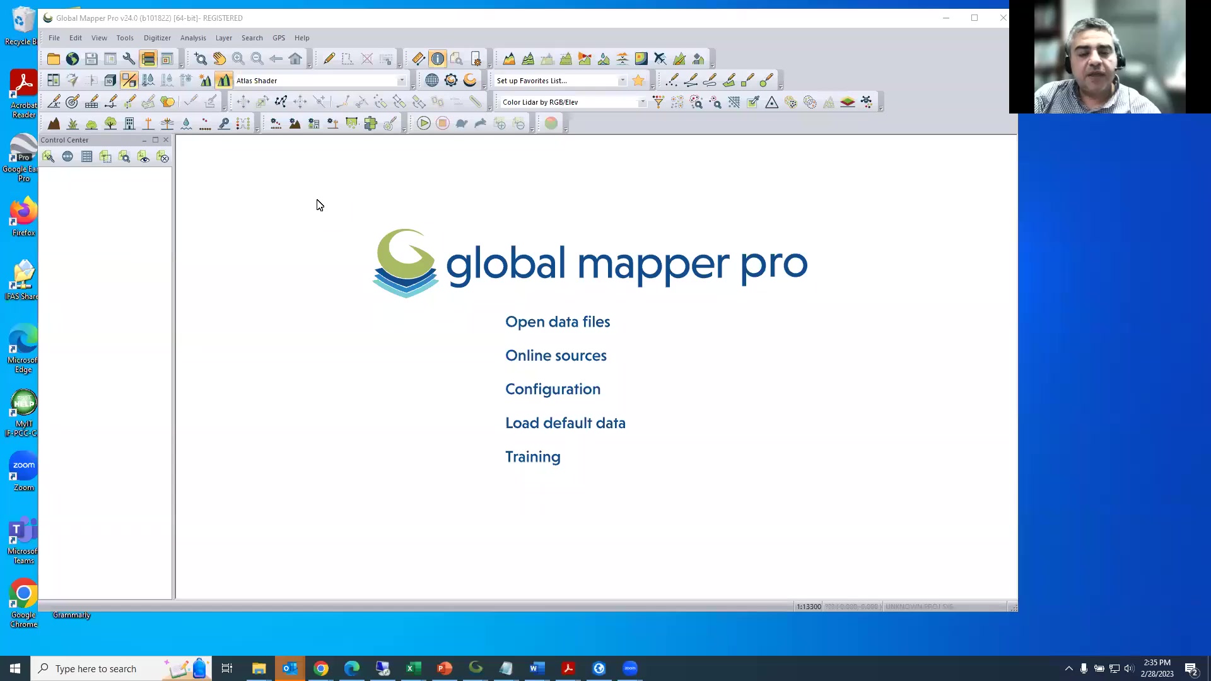Expand the Set up Favorites List dropdown

622,80
